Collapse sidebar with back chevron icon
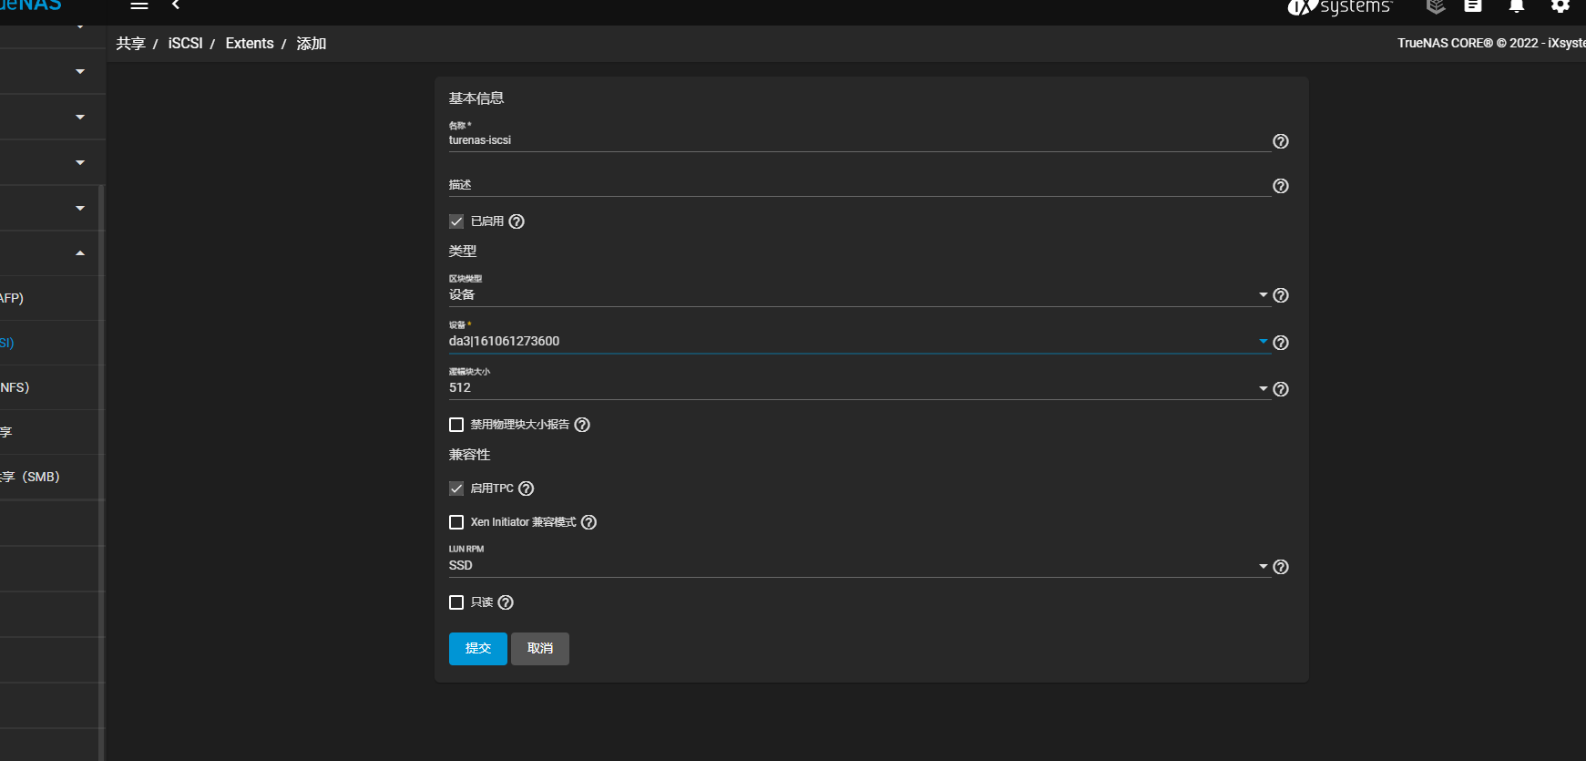The image size is (1586, 761). pyautogui.click(x=176, y=5)
